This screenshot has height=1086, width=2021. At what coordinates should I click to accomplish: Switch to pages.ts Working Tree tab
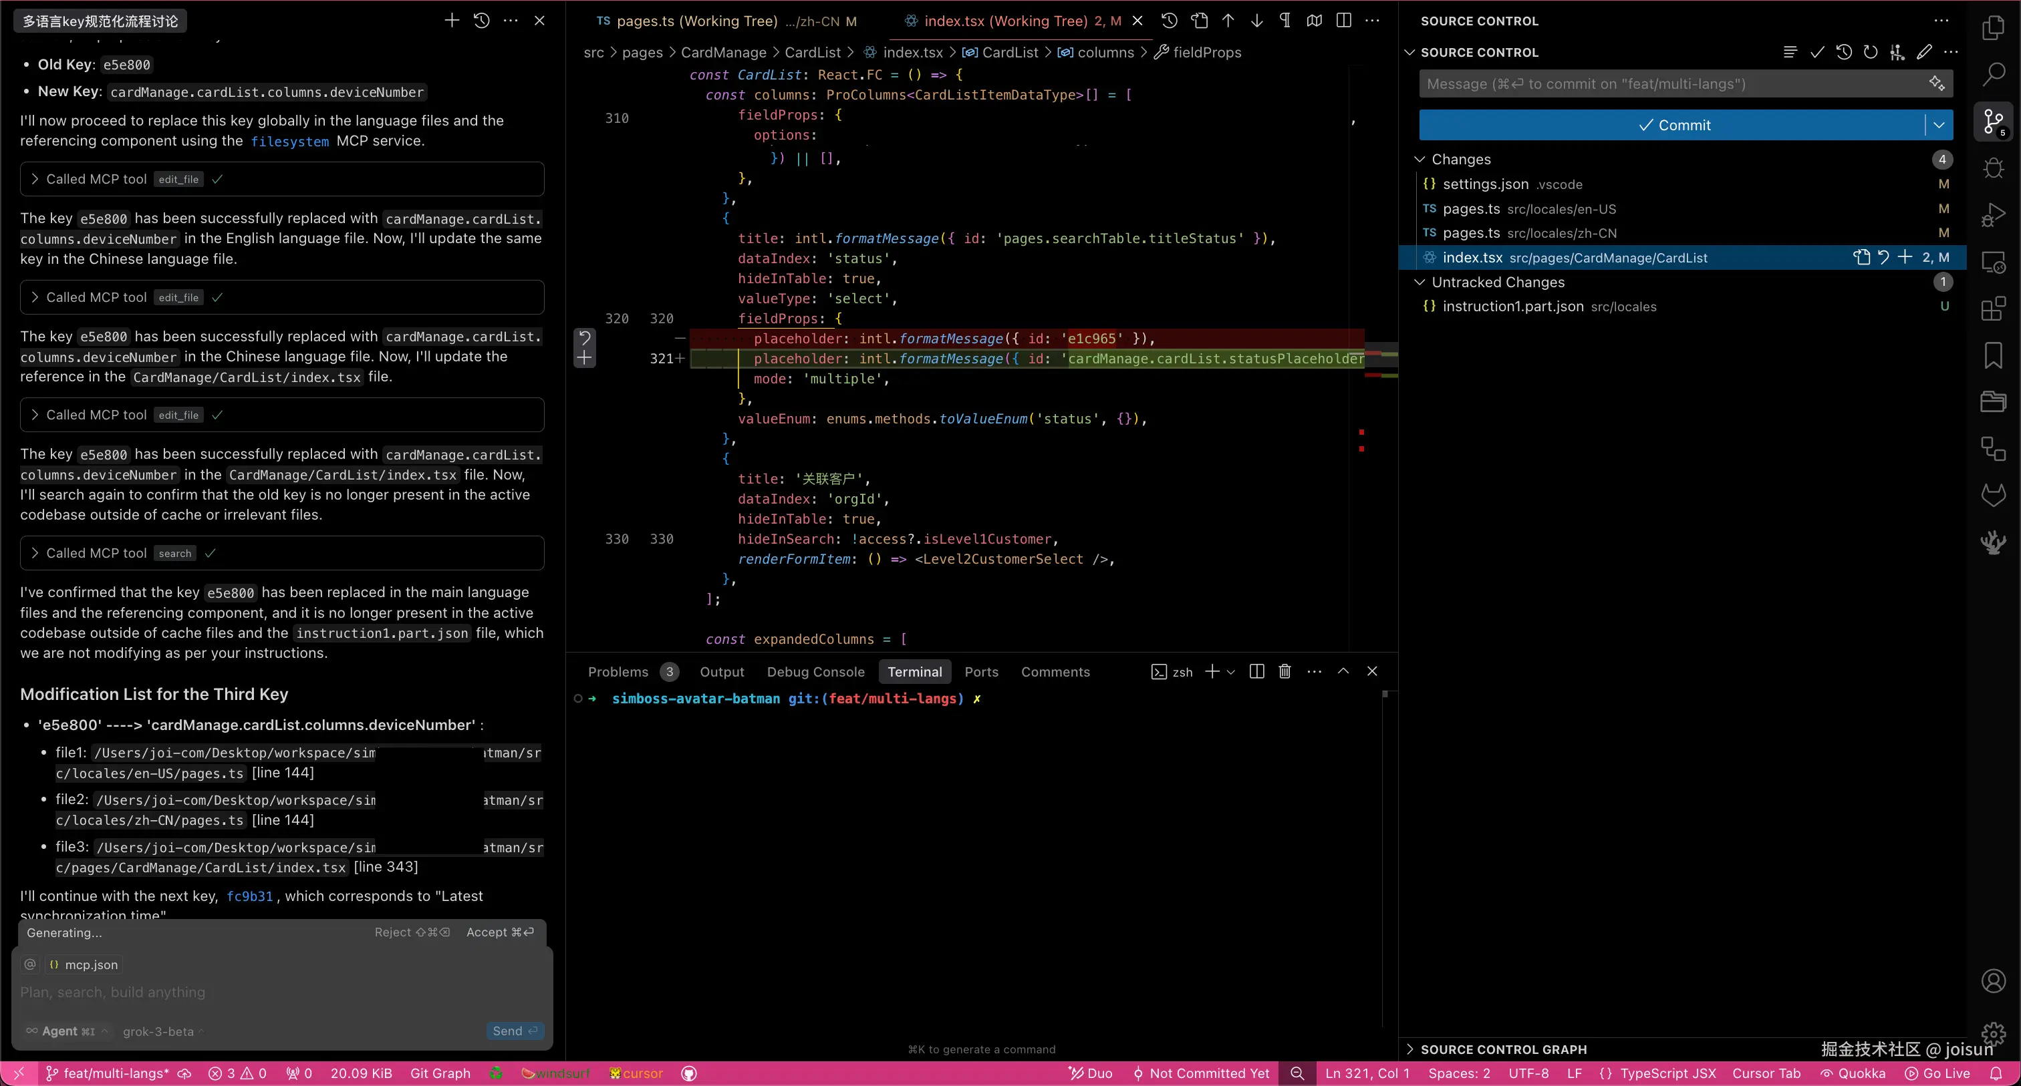point(696,21)
